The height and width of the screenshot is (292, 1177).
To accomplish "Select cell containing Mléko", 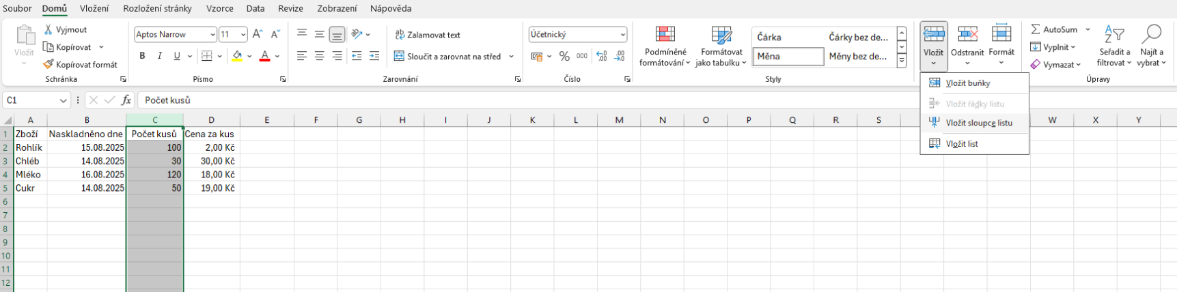I will pos(30,175).
